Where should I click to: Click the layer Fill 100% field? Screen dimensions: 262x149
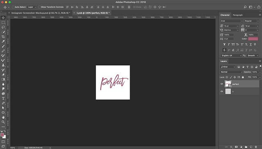tap(255, 77)
